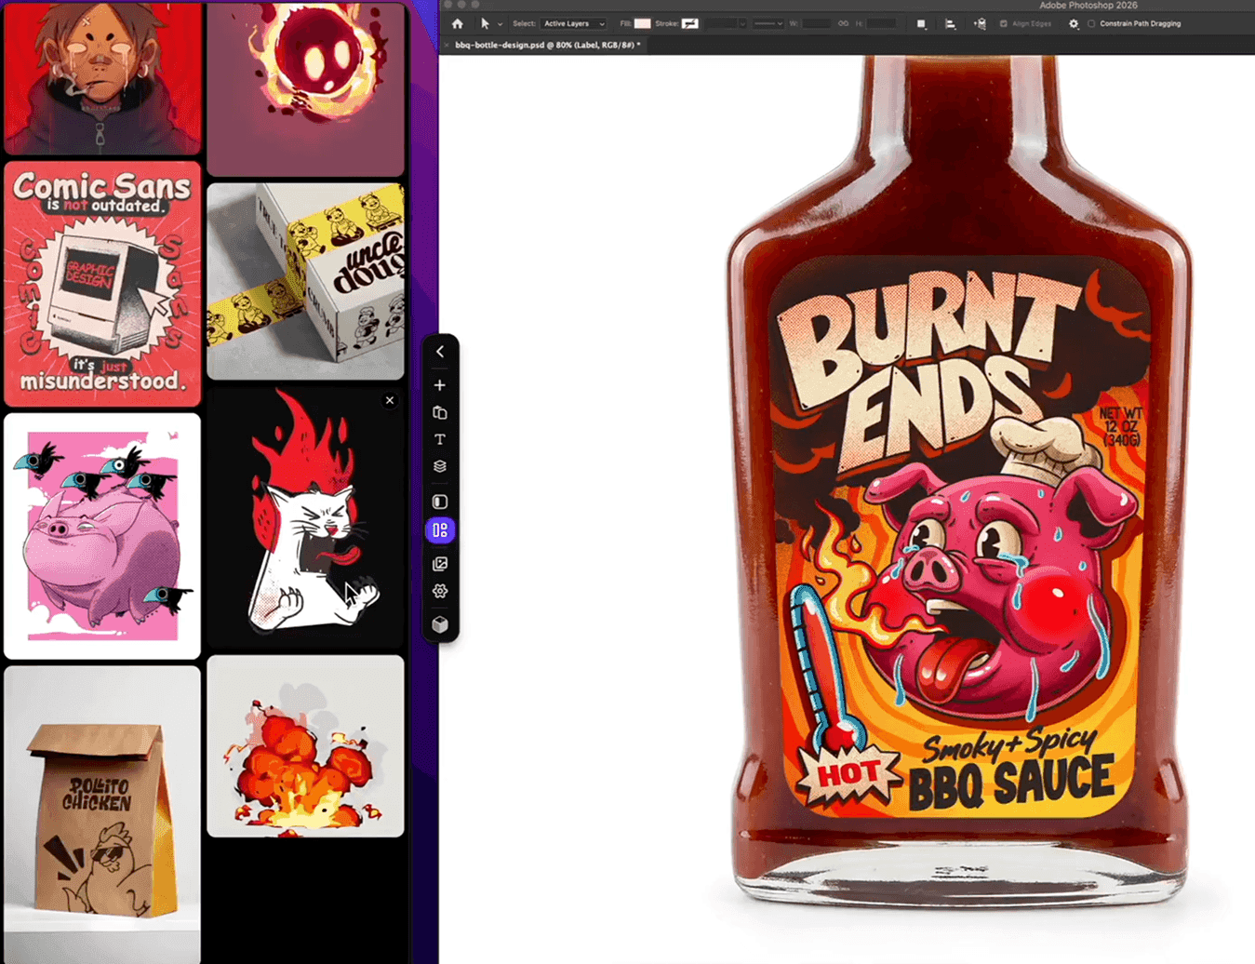Open the uncle doug box packaging thumbnail
Screen dimensions: 1255x964
306,281
